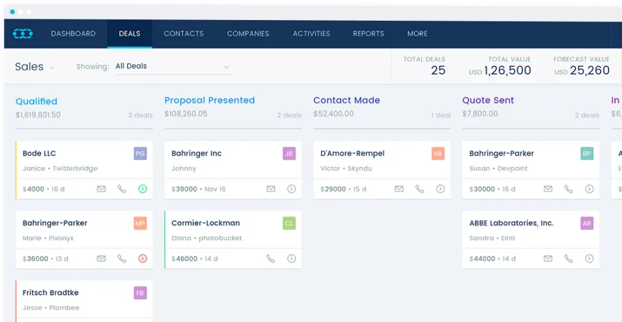The image size is (622, 322).
Task: Click the VR owner badge
Action: 438,154
